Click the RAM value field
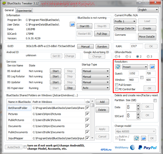163x154 pixels. click(x=137, y=46)
